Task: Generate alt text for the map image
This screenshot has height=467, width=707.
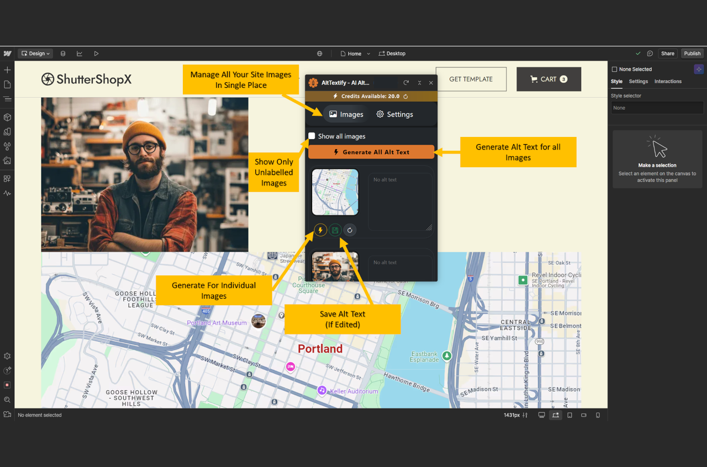Action: click(320, 230)
